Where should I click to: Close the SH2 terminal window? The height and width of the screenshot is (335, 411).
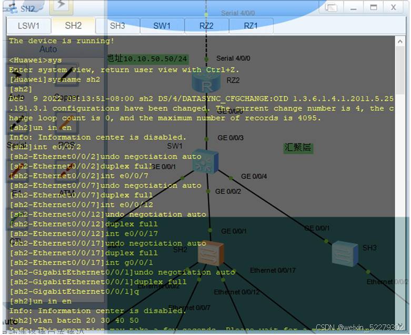pyautogui.click(x=393, y=7)
